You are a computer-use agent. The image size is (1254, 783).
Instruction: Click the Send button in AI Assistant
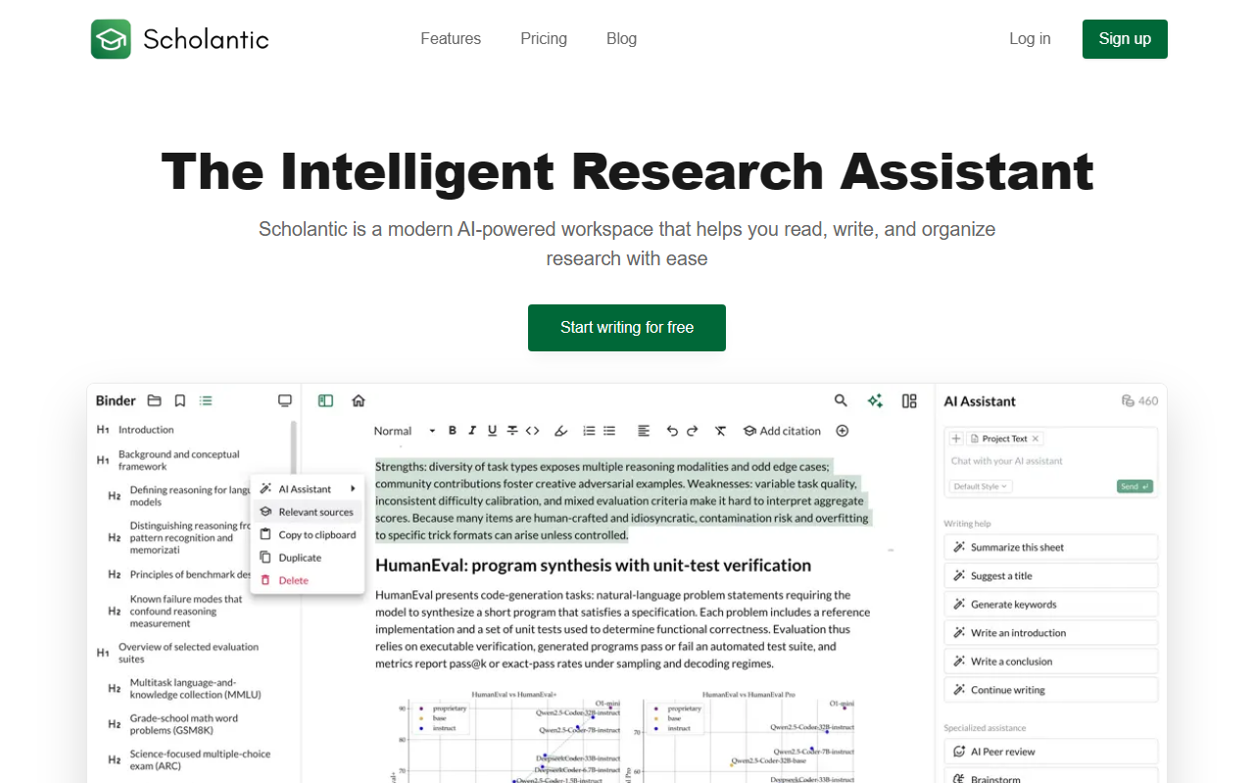[x=1134, y=486]
